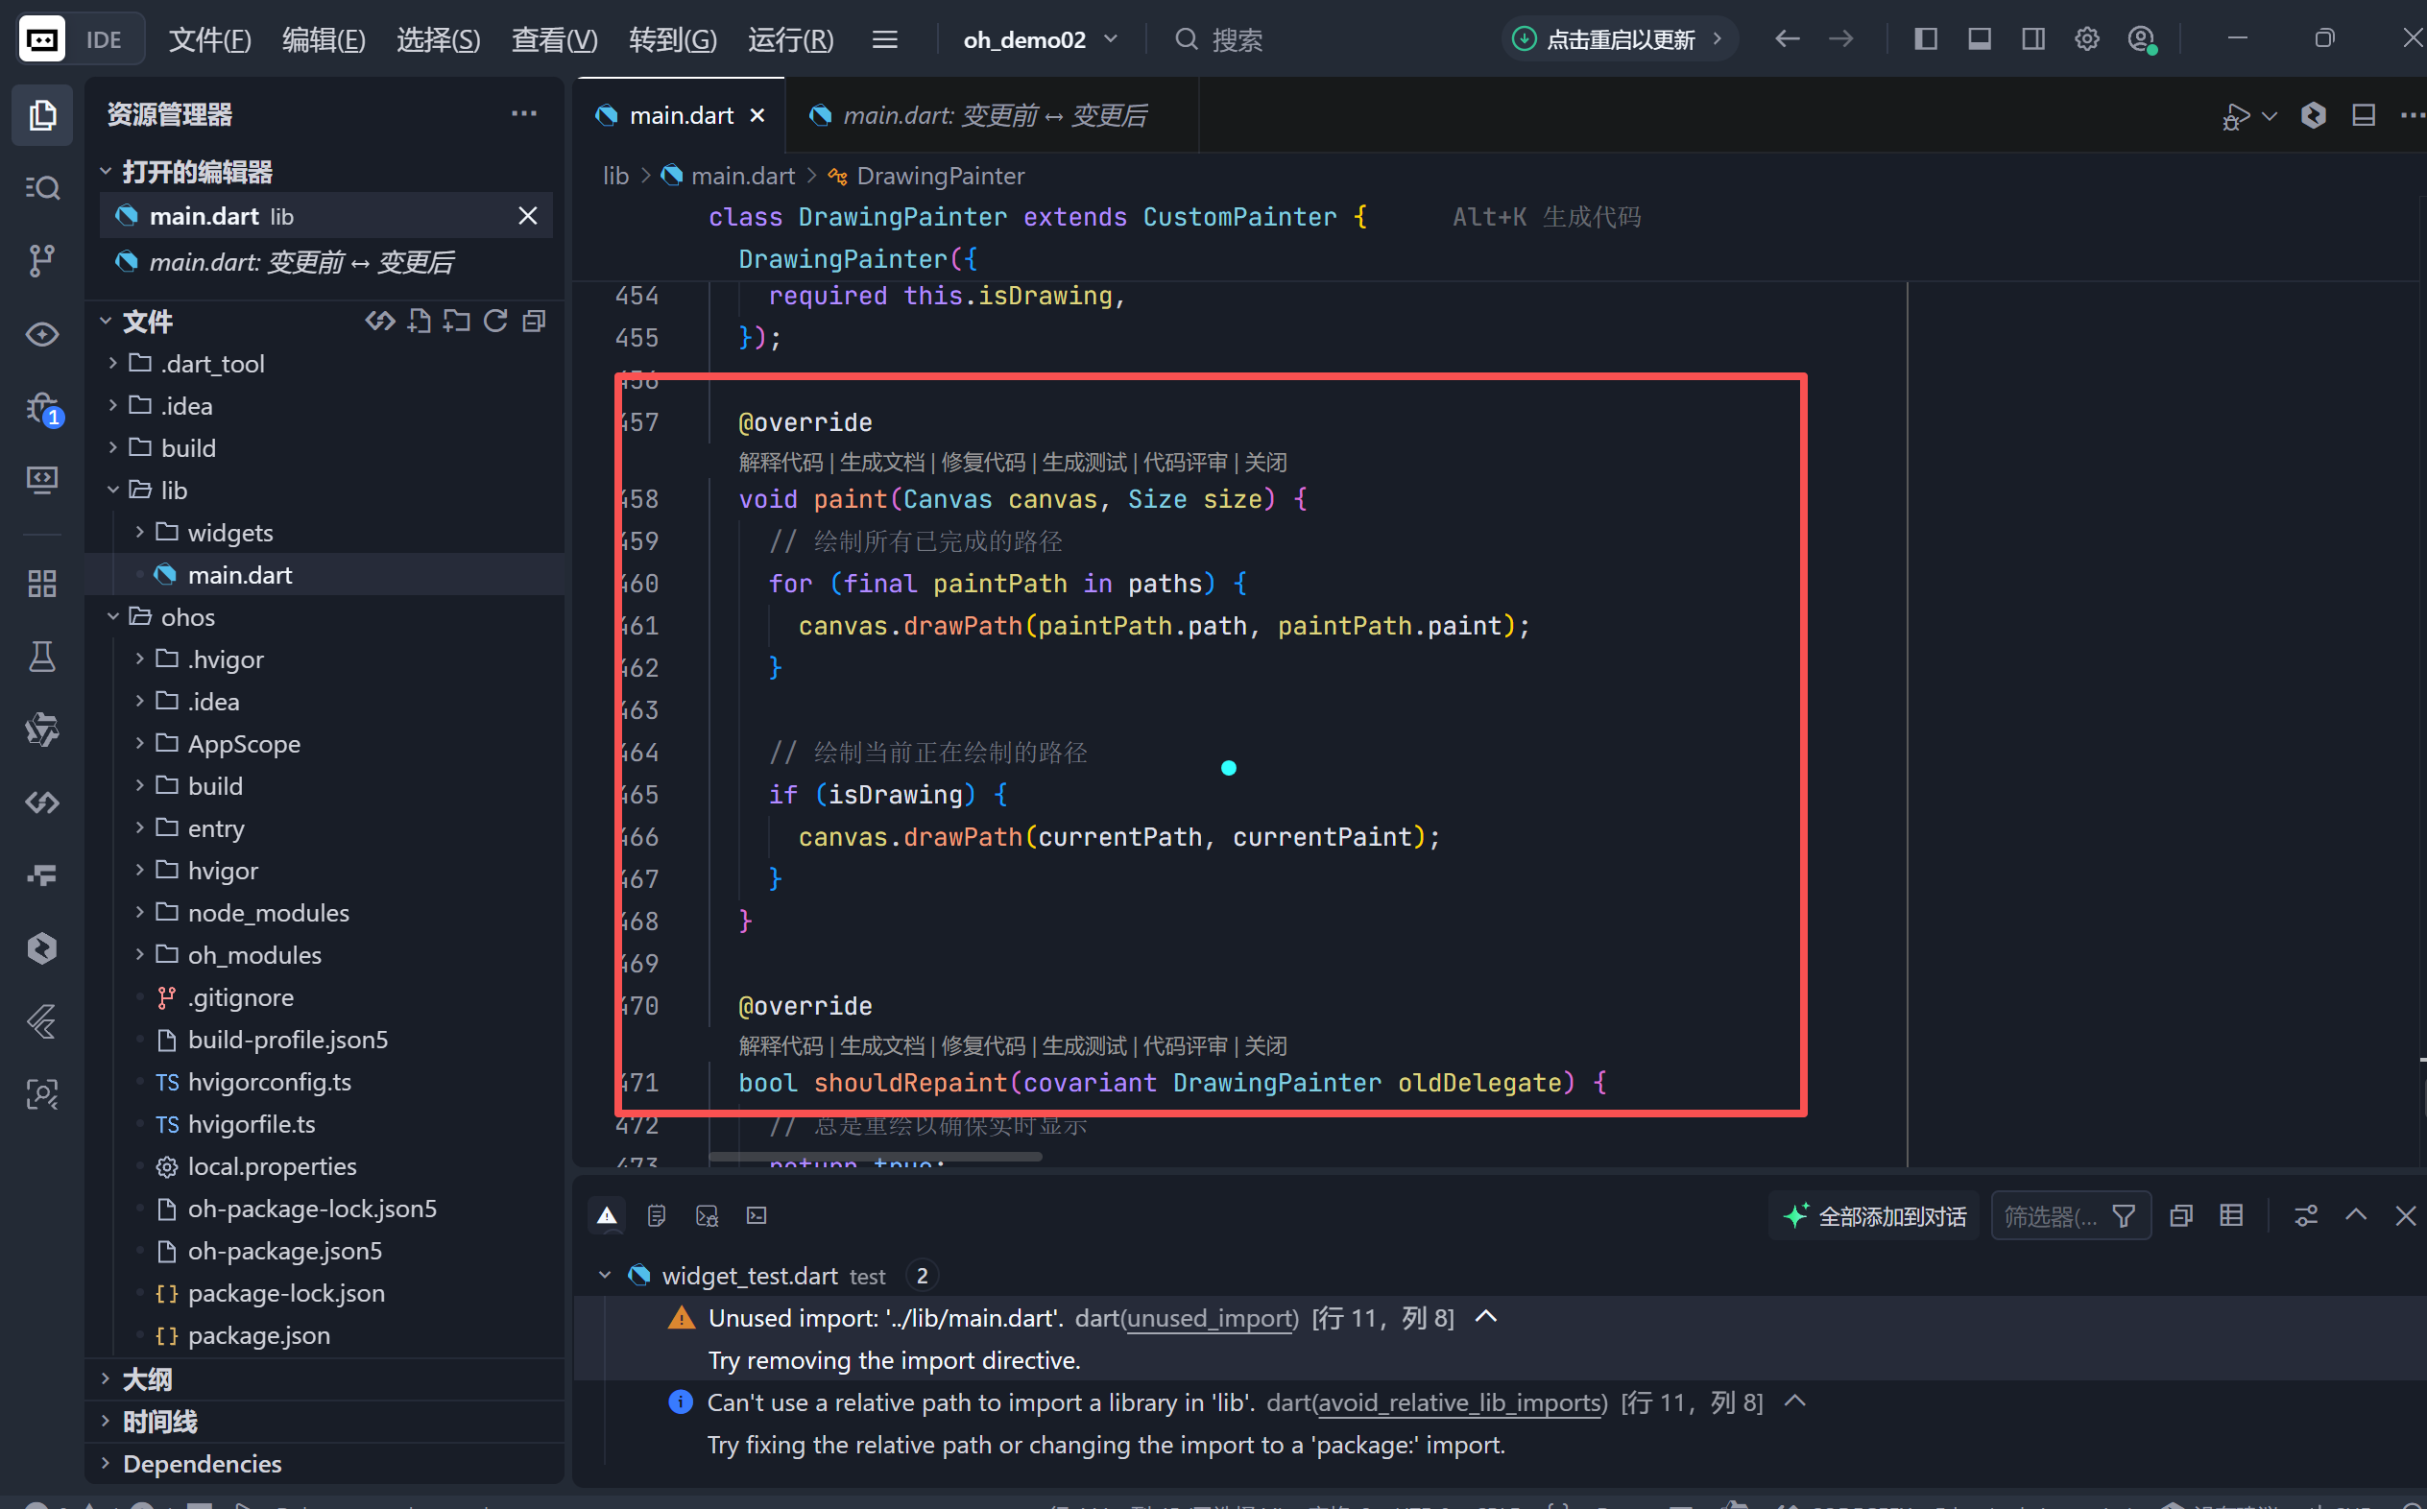Open the Testing flask icon in sidebar
Viewport: 2427px width, 1509px height.
click(42, 657)
